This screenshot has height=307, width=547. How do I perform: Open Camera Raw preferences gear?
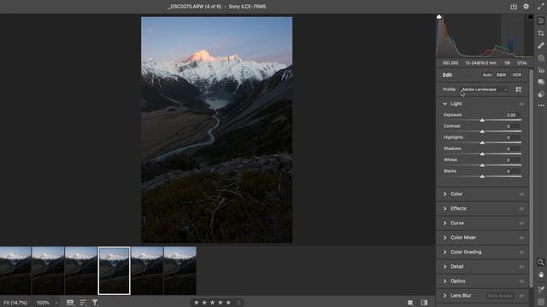click(x=526, y=6)
